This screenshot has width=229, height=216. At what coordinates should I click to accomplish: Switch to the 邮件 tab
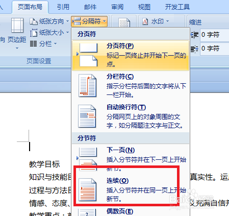point(90,7)
